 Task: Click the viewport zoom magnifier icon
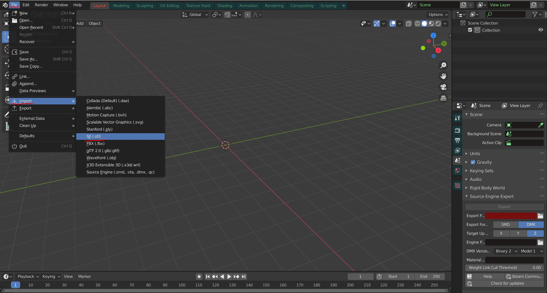click(443, 65)
